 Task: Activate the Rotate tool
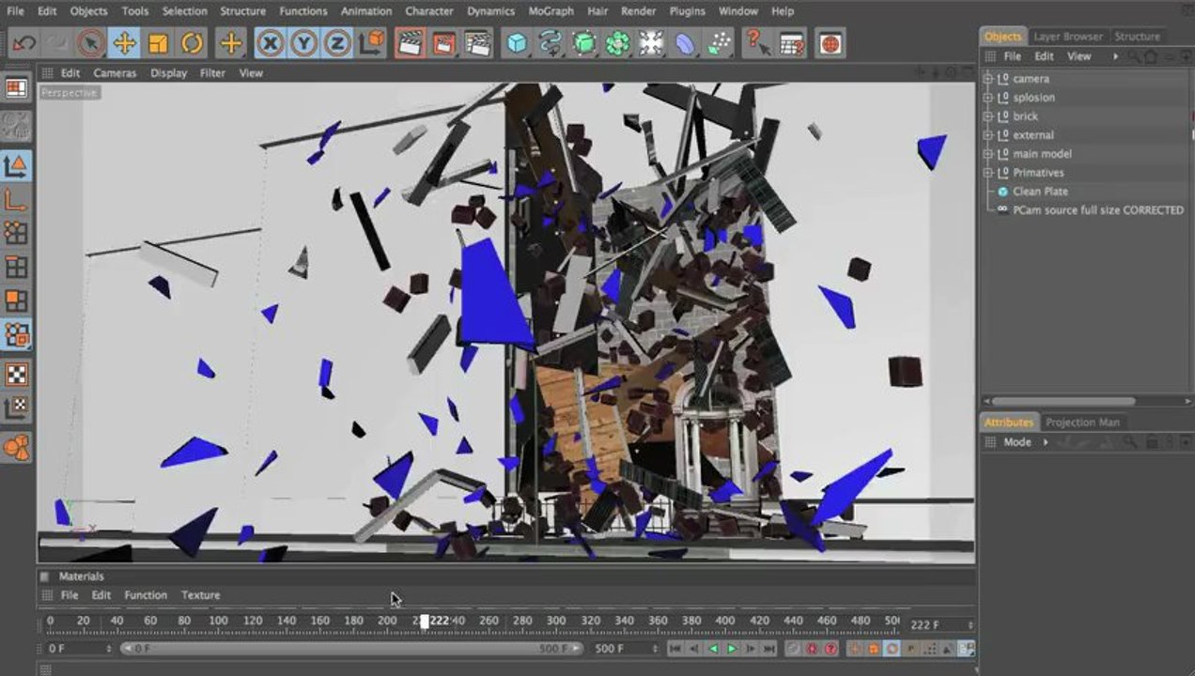[x=192, y=42]
